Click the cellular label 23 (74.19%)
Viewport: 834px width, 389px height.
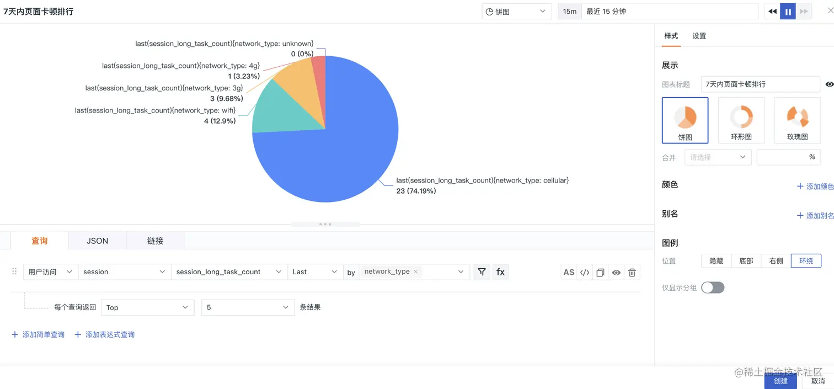[x=416, y=191]
